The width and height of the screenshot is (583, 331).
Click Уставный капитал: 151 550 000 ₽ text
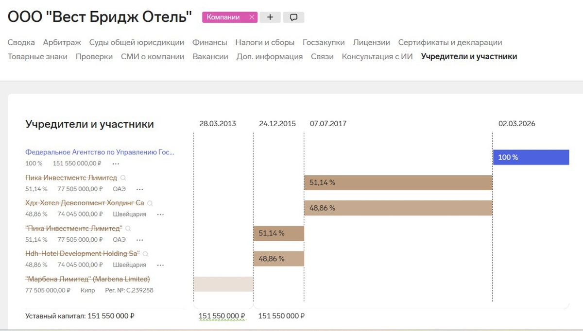click(x=80, y=316)
